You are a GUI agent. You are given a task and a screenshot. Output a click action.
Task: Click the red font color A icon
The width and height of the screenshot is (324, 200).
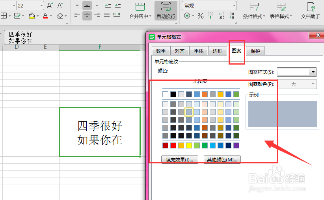(x=45, y=16)
